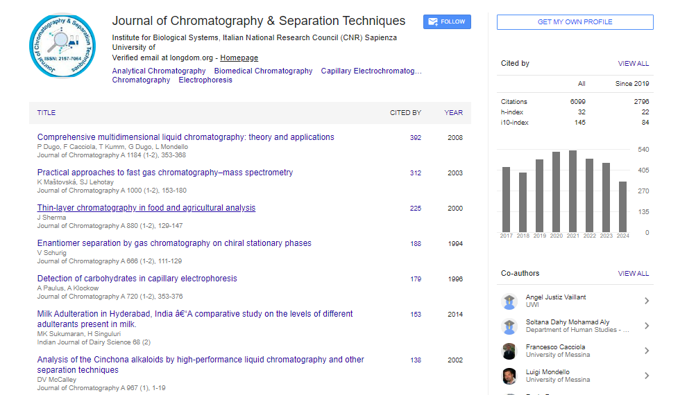The height and width of the screenshot is (395, 696).
Task: Click Luigi Mondello's profile photo
Action: 510,376
